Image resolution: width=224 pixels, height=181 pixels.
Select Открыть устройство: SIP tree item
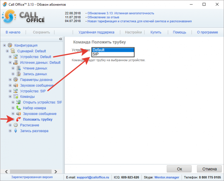pos(42,102)
